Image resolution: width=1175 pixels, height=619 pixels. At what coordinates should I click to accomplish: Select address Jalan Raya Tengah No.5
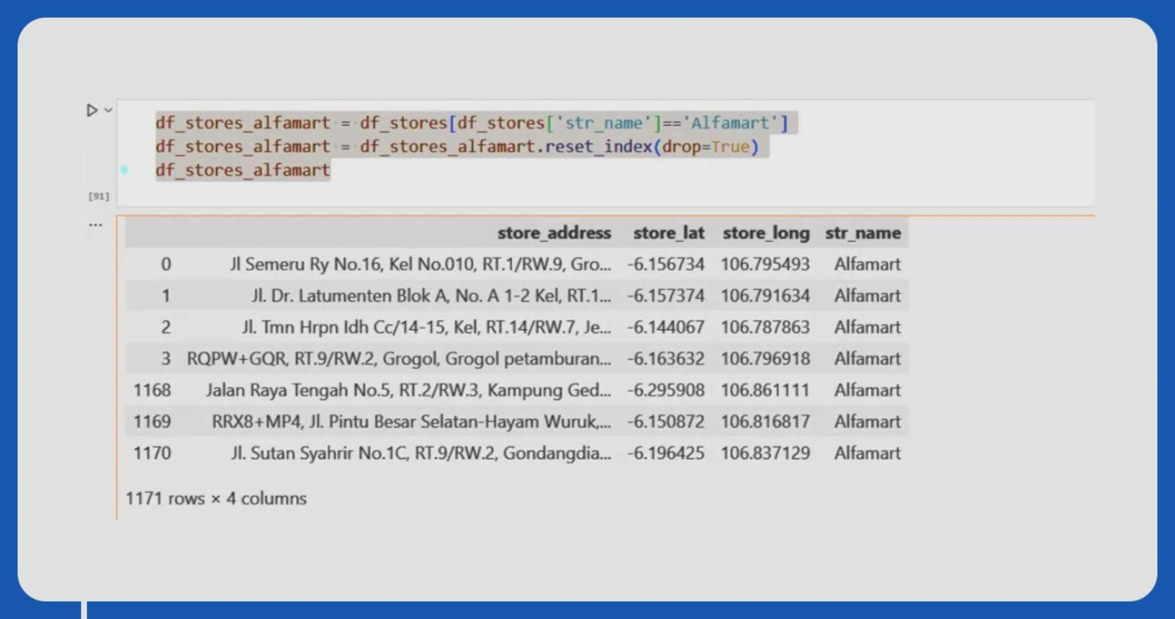408,390
